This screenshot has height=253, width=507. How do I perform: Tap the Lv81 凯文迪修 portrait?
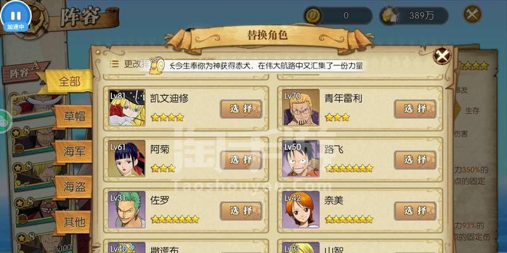click(x=127, y=108)
